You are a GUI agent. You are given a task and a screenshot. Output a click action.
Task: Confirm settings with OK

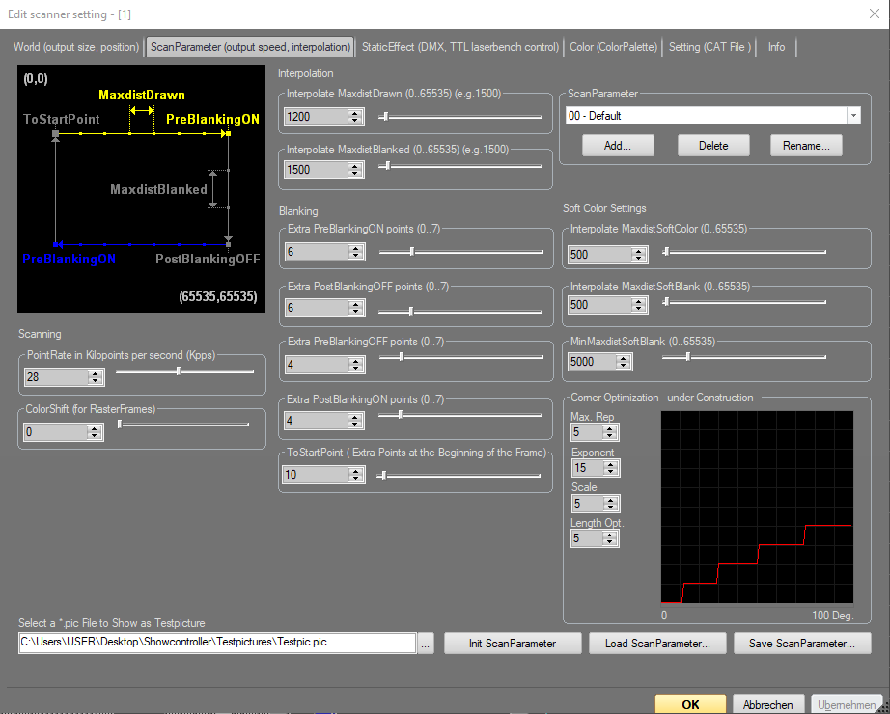[x=690, y=704]
